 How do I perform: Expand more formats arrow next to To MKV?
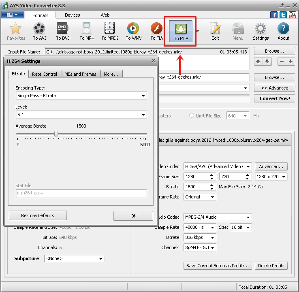point(197,31)
